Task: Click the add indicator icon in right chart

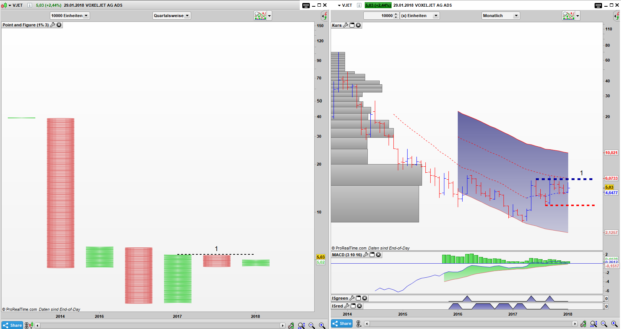Action: click(x=568, y=16)
